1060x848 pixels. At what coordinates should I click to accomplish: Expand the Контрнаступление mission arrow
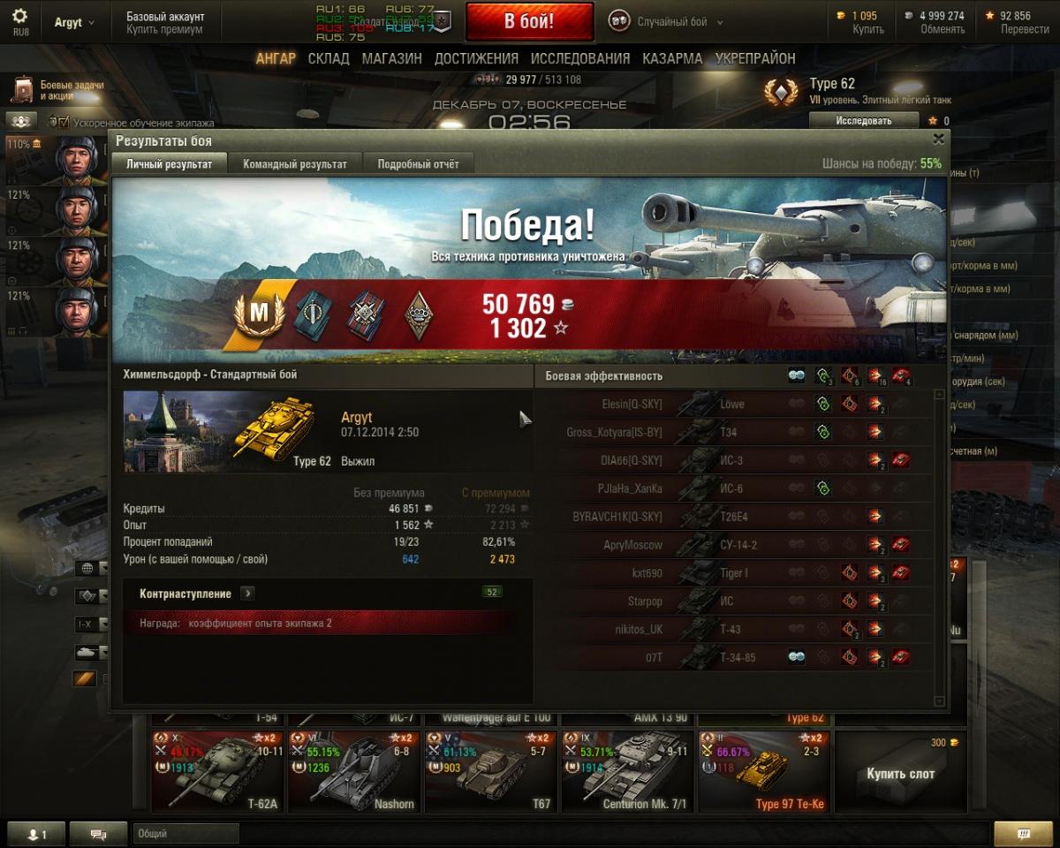[x=247, y=594]
